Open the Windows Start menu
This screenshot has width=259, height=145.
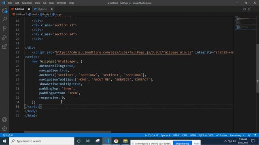[x=4, y=141]
